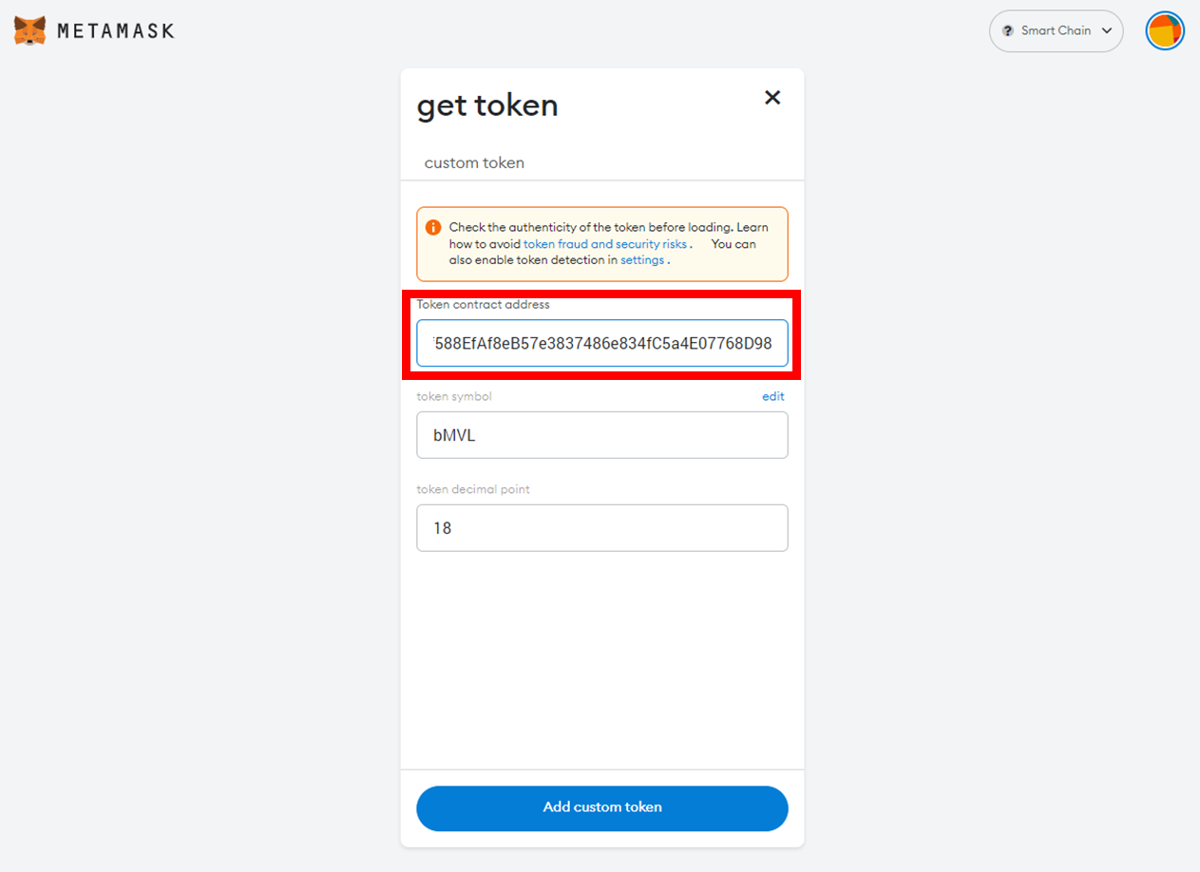Focus the Token contract address field
This screenshot has height=872, width=1200.
pyautogui.click(x=601, y=343)
